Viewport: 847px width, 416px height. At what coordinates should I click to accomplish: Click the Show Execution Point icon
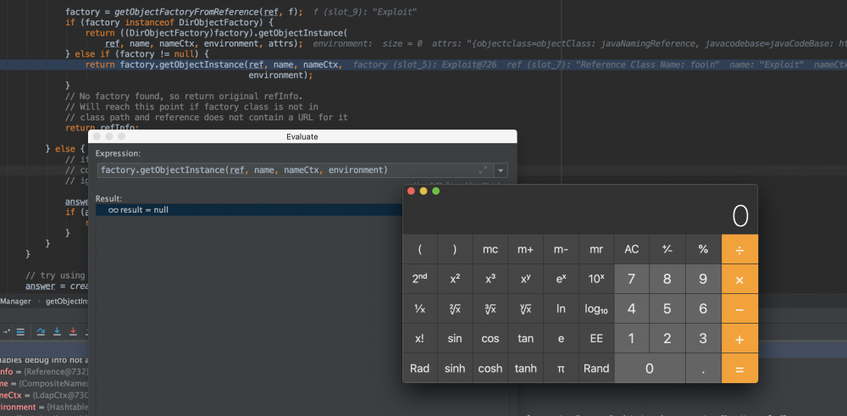click(19, 331)
